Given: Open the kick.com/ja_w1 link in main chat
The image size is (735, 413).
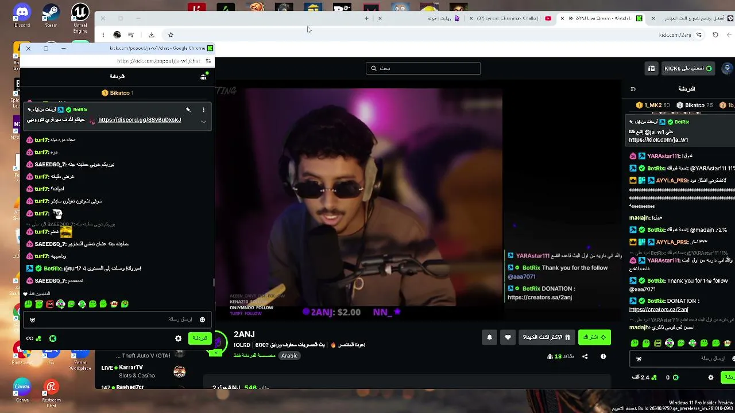Looking at the screenshot, I should point(658,140).
